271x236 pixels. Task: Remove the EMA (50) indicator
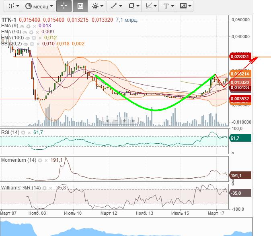click(37, 33)
